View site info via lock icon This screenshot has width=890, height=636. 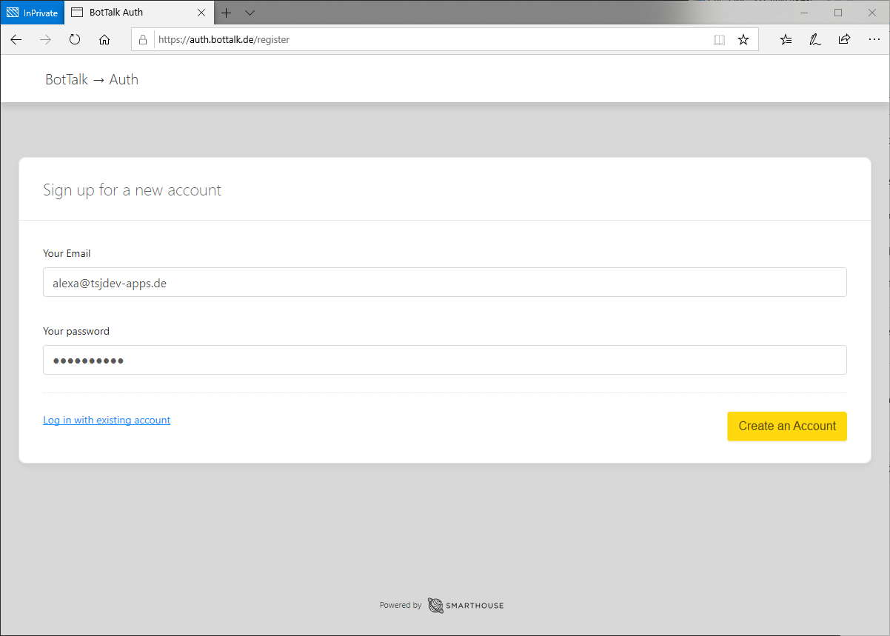[143, 40]
